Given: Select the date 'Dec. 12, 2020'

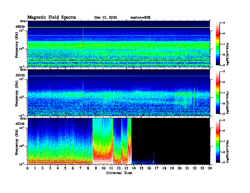Looking at the screenshot, I should (x=105, y=18).
